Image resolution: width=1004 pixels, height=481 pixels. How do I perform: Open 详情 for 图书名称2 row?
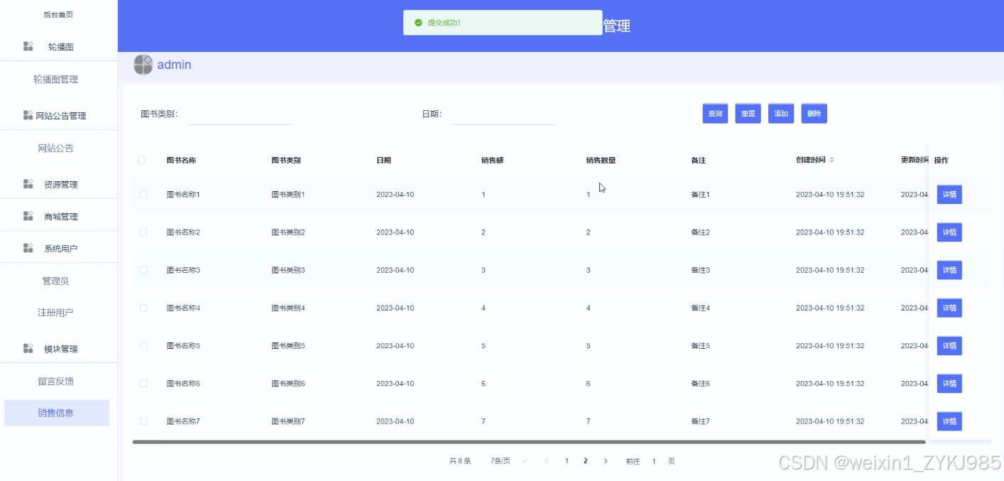[x=949, y=232]
